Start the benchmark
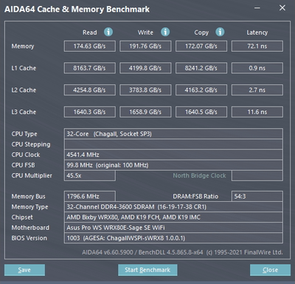This screenshot has width=295, height=284. 147,270
